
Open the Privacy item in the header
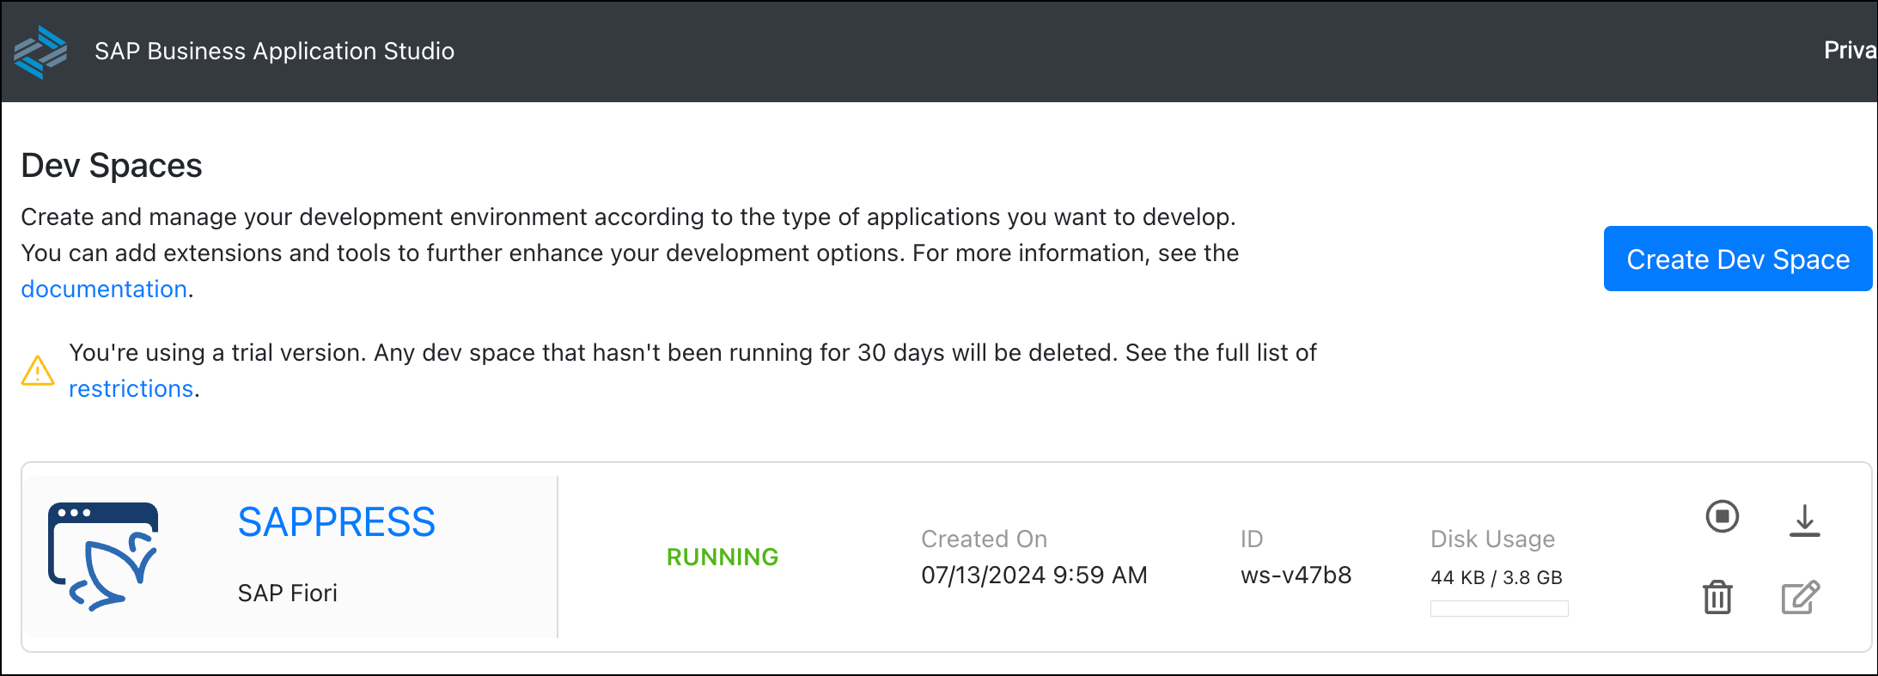(1849, 51)
